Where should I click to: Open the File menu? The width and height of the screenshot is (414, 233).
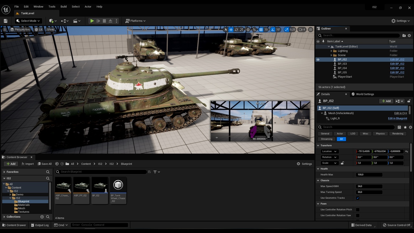[16, 6]
